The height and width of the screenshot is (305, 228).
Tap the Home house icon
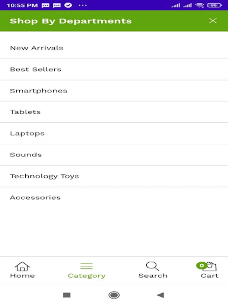22,266
